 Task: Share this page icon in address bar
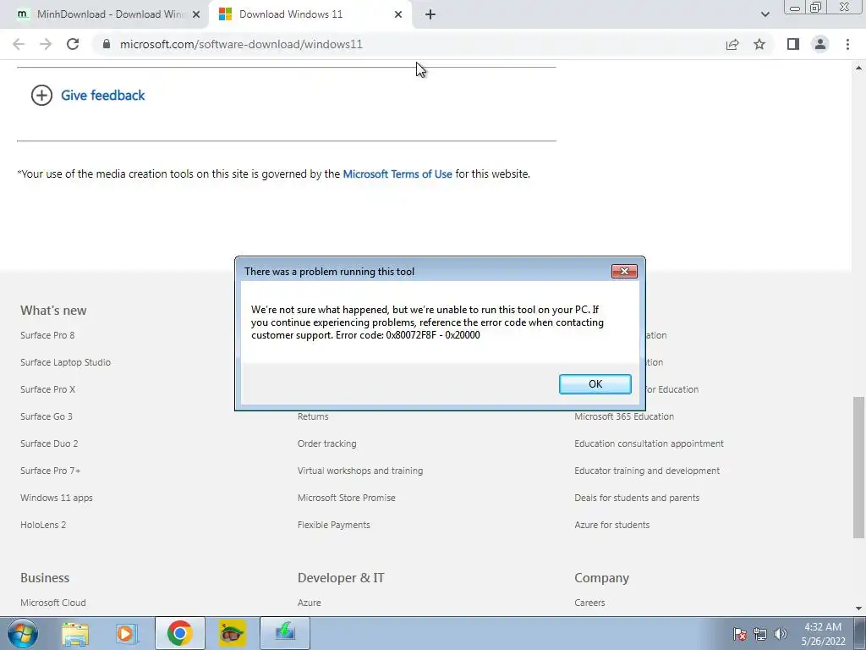pyautogui.click(x=732, y=44)
